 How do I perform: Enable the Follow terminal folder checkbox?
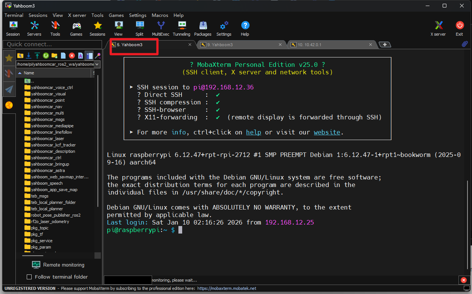tap(29, 277)
